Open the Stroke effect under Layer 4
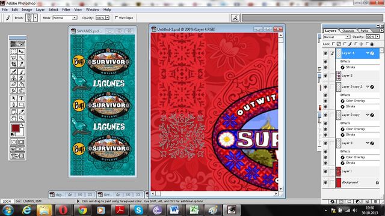This screenshot has width=385, height=216. pos(350,67)
